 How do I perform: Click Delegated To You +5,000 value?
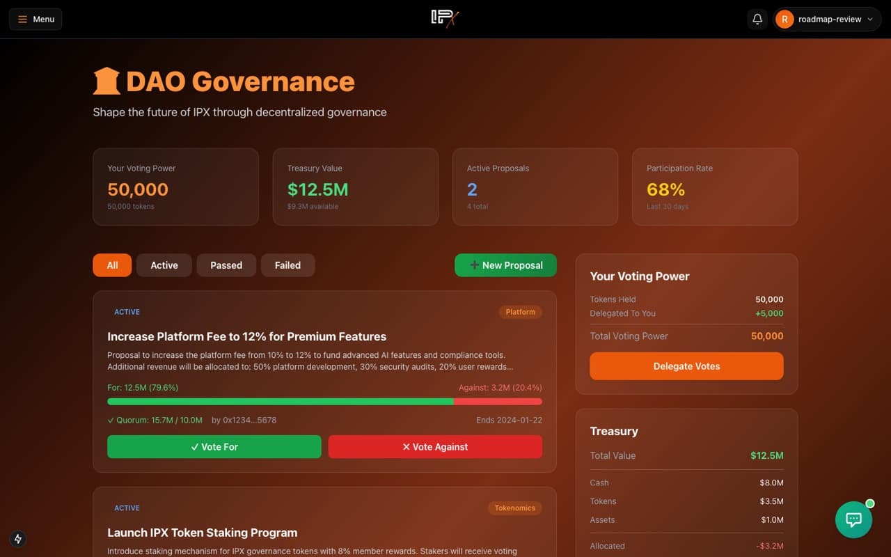769,313
